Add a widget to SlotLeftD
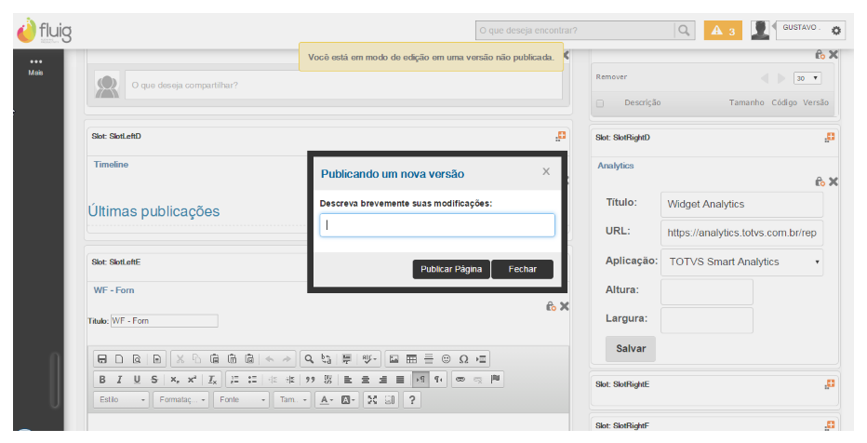Image resolution: width=867 pixels, height=443 pixels. click(561, 136)
